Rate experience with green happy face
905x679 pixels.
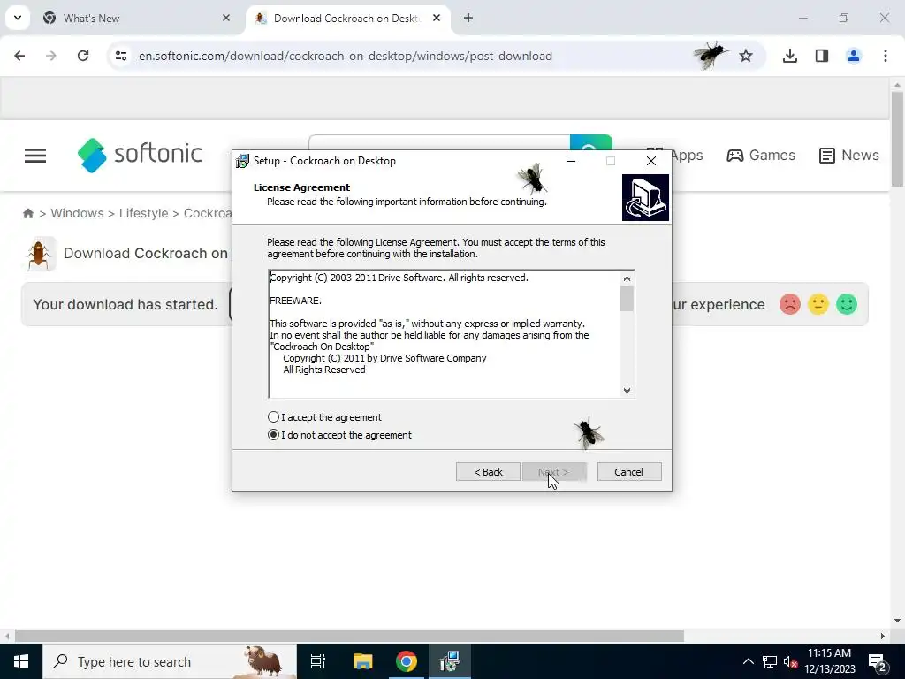click(x=847, y=304)
